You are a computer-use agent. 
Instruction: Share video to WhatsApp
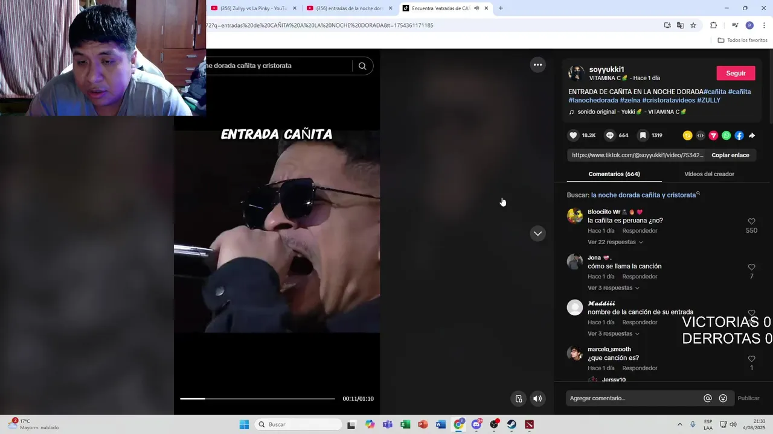pyautogui.click(x=726, y=136)
